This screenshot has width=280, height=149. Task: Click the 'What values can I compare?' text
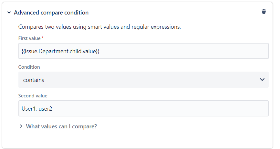(61, 126)
